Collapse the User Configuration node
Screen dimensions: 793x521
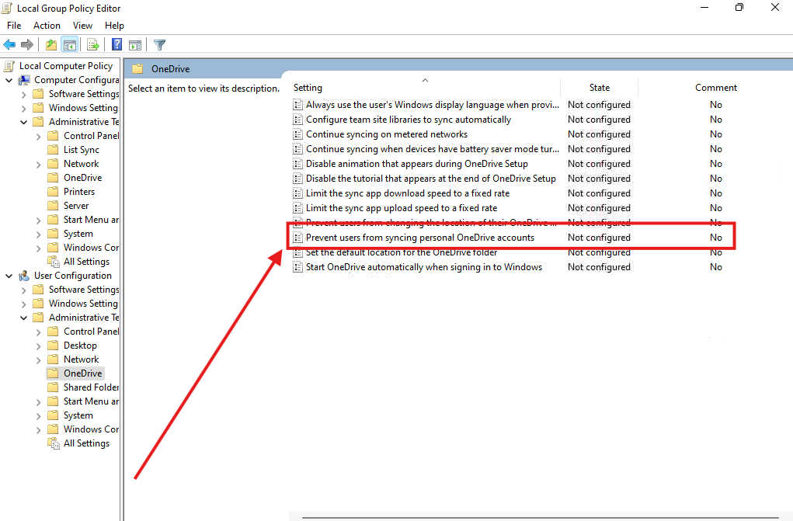(x=9, y=276)
